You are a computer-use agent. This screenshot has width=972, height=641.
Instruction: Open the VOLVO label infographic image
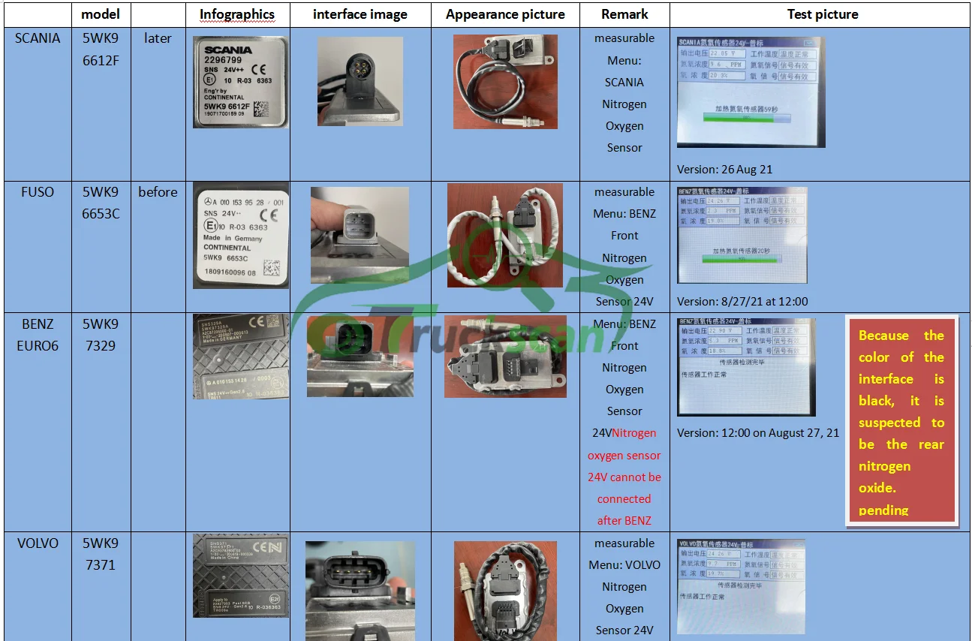click(x=241, y=576)
